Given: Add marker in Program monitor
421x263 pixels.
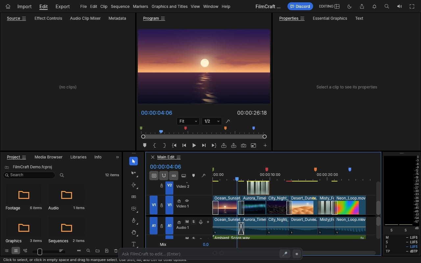Looking at the screenshot, I should [145, 145].
